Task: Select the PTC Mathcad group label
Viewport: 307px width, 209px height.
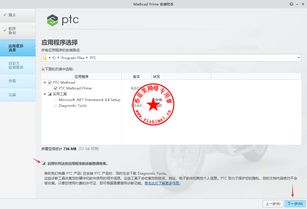Action: (x=64, y=83)
